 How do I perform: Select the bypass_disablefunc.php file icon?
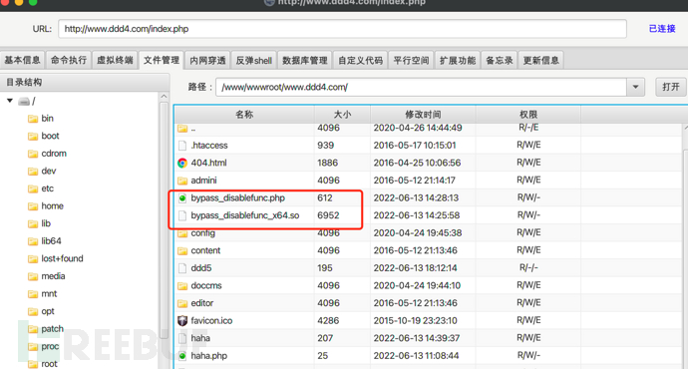tap(182, 197)
